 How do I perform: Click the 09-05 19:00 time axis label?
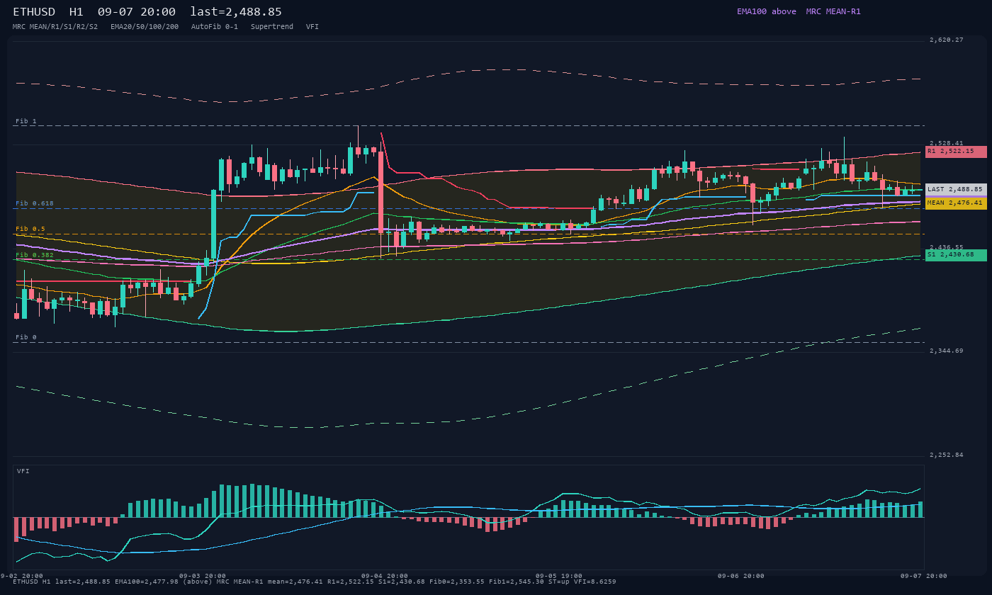point(559,576)
